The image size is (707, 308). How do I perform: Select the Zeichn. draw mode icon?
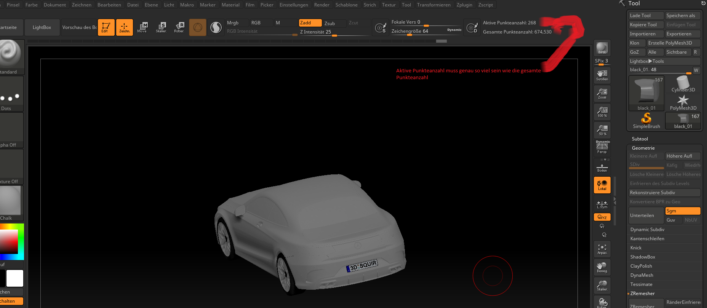(x=125, y=27)
